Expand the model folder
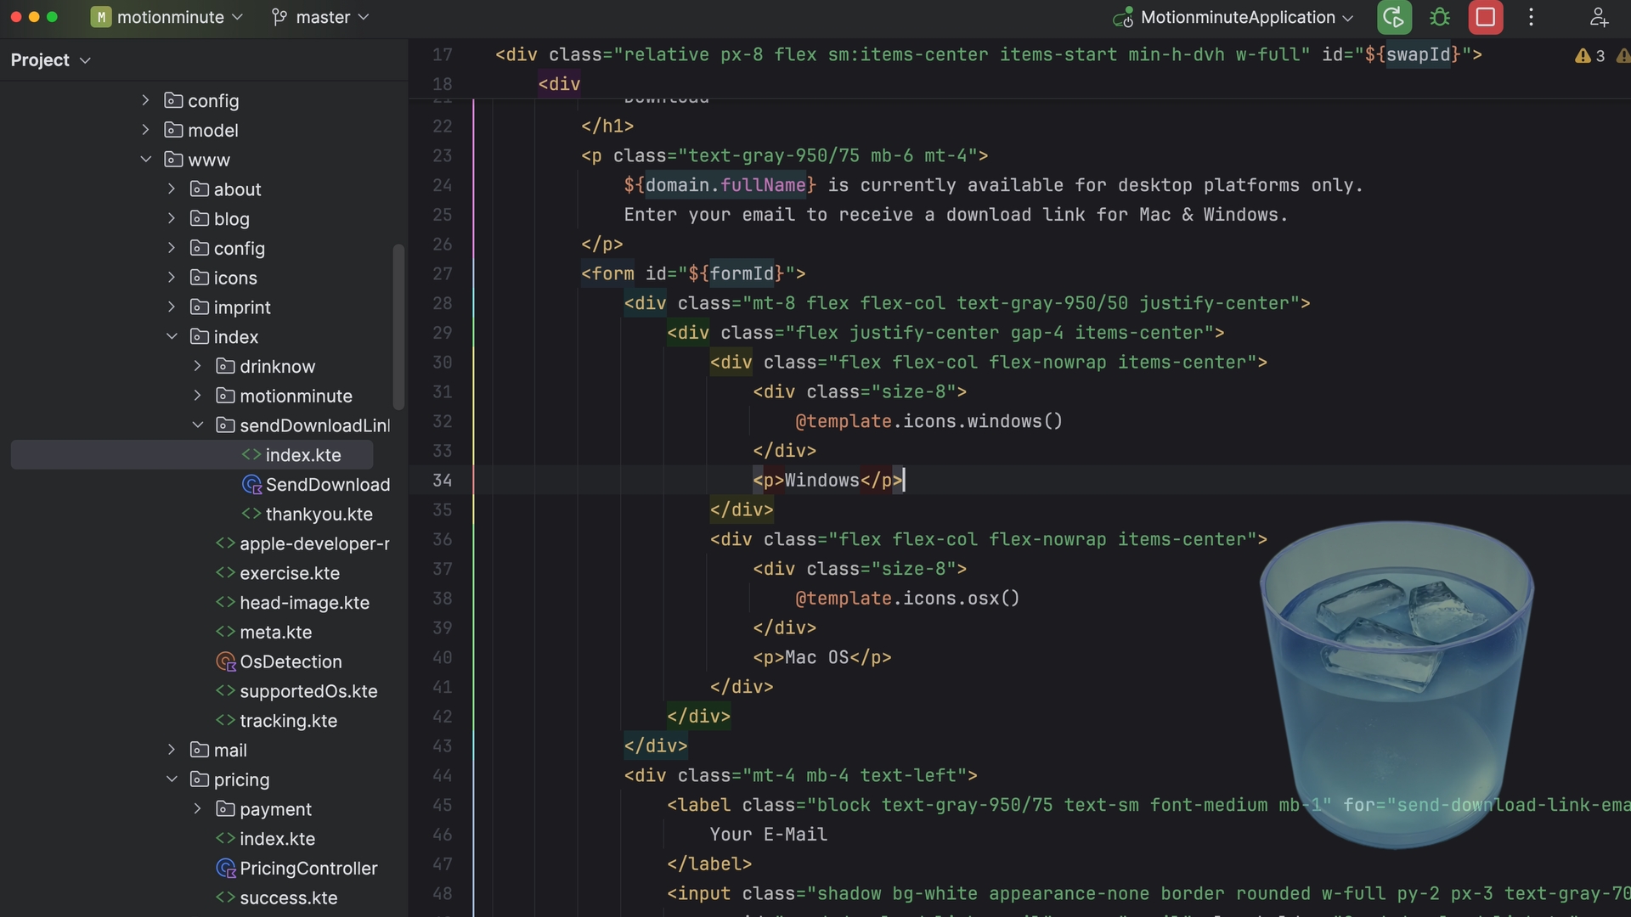The width and height of the screenshot is (1631, 917). click(x=145, y=130)
